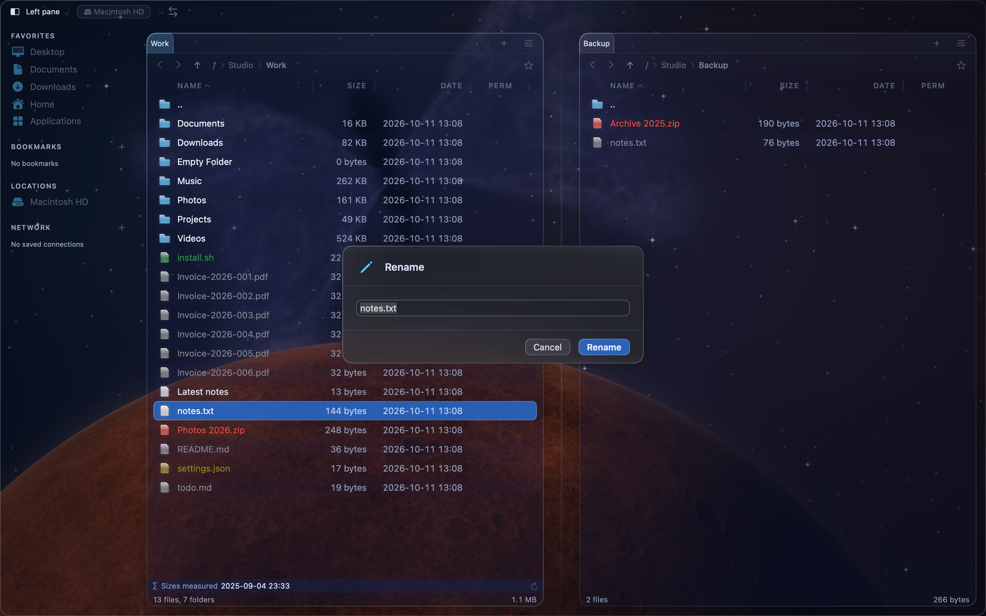Open parent '..' folder in Backup pane
The width and height of the screenshot is (986, 616).
[x=778, y=105]
